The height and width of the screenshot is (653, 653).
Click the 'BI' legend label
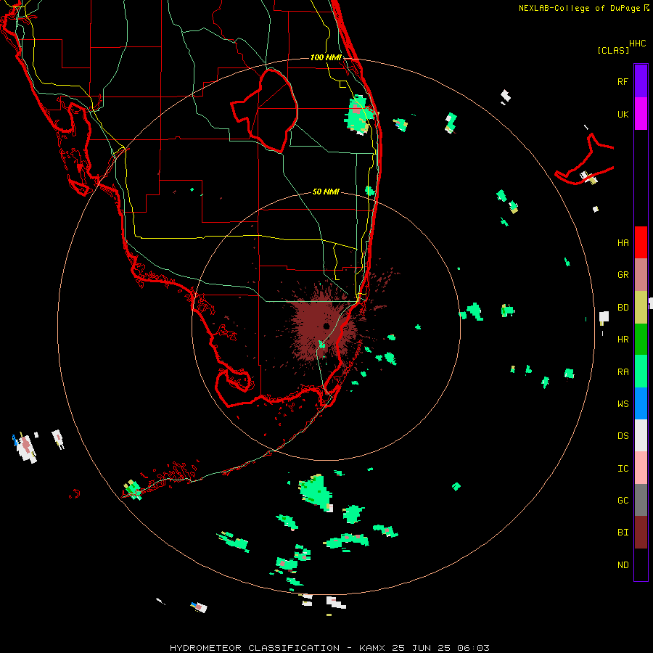tap(623, 533)
